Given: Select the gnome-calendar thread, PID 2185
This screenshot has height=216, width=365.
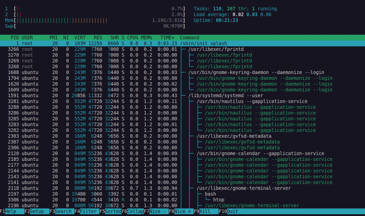Looking at the screenshot, I should (x=182, y=159).
